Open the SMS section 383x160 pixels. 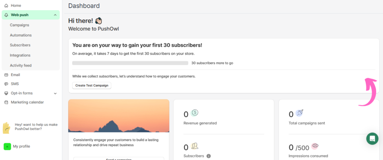[15, 84]
